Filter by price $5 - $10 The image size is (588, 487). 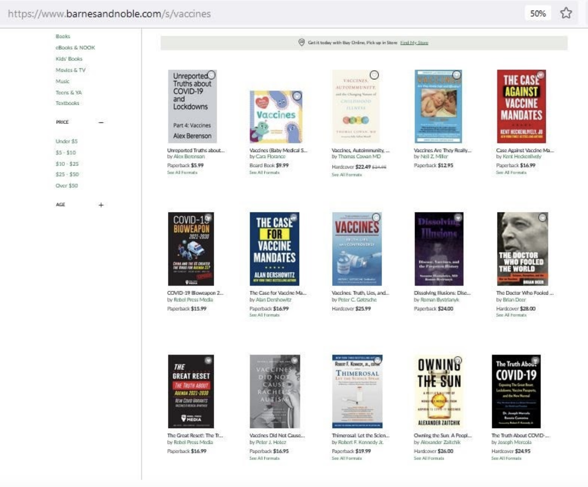click(65, 152)
